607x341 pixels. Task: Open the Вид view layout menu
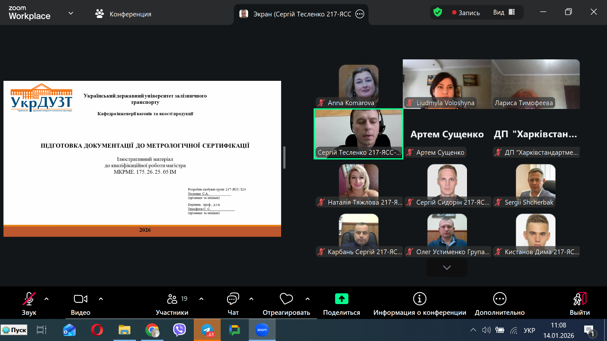[504, 12]
